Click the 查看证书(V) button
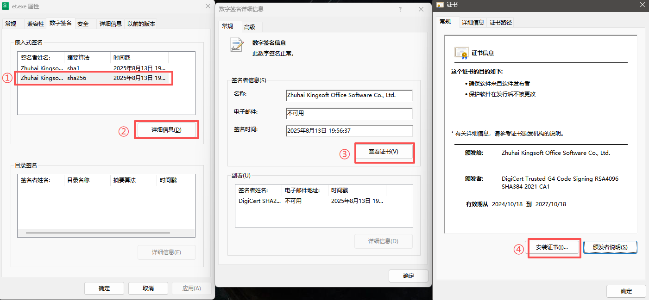Screen dimensions: 649x300 coord(384,152)
